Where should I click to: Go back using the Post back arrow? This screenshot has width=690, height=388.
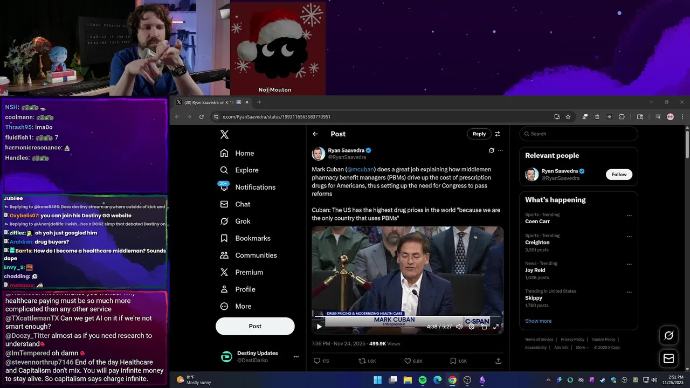tap(315, 134)
